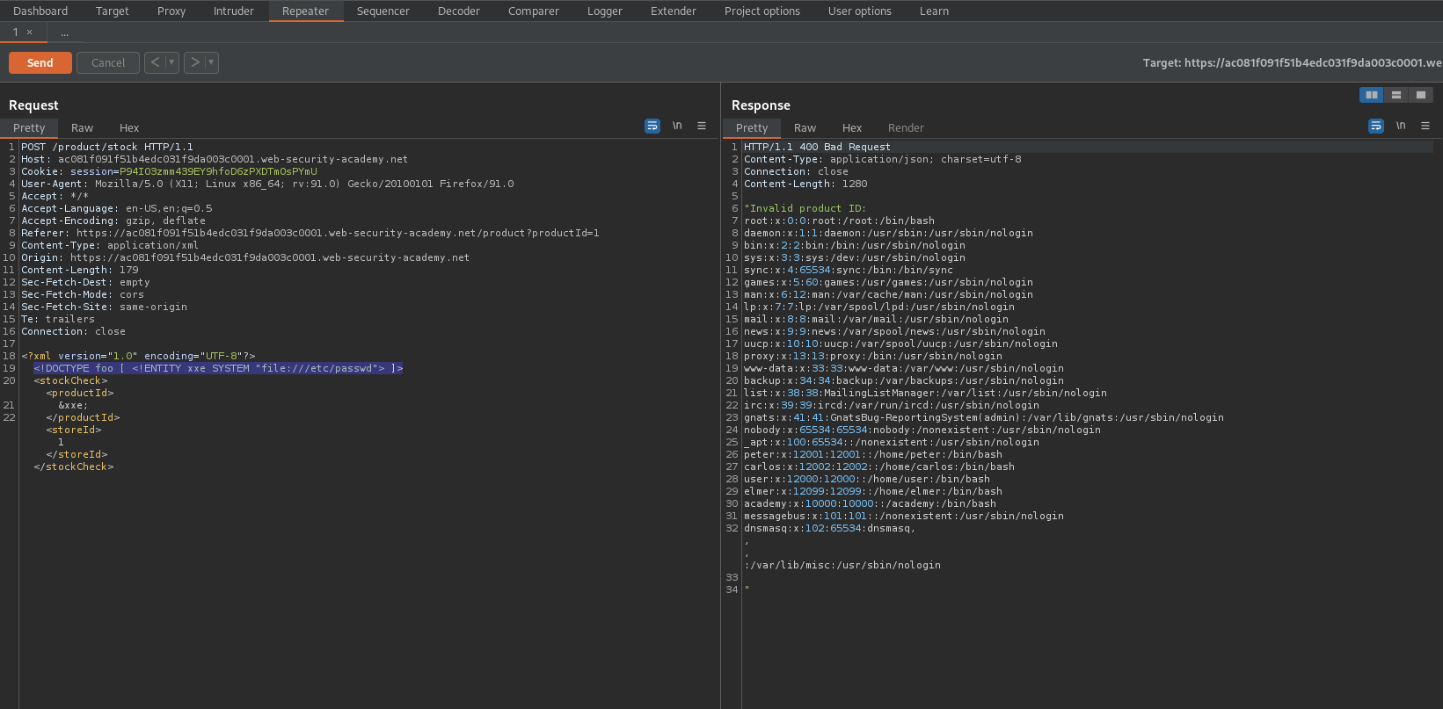Open the Proxy tab
Image resolution: width=1443 pixels, height=709 pixels.
(171, 11)
